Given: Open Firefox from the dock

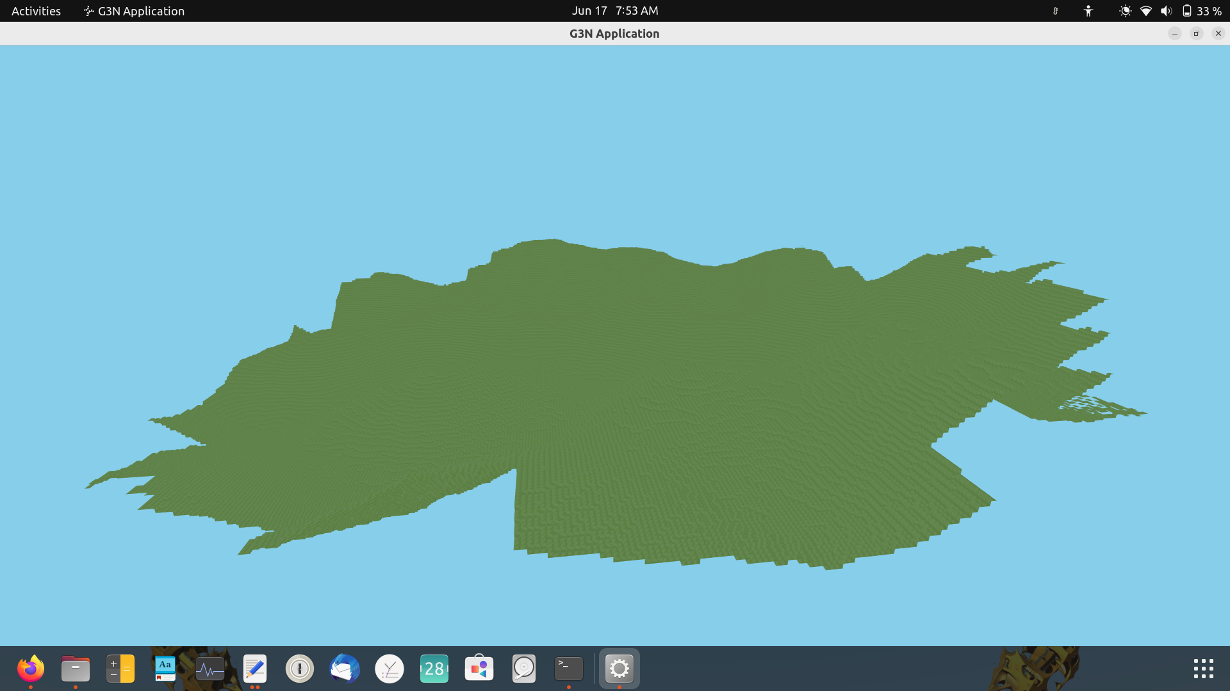Looking at the screenshot, I should [x=30, y=669].
